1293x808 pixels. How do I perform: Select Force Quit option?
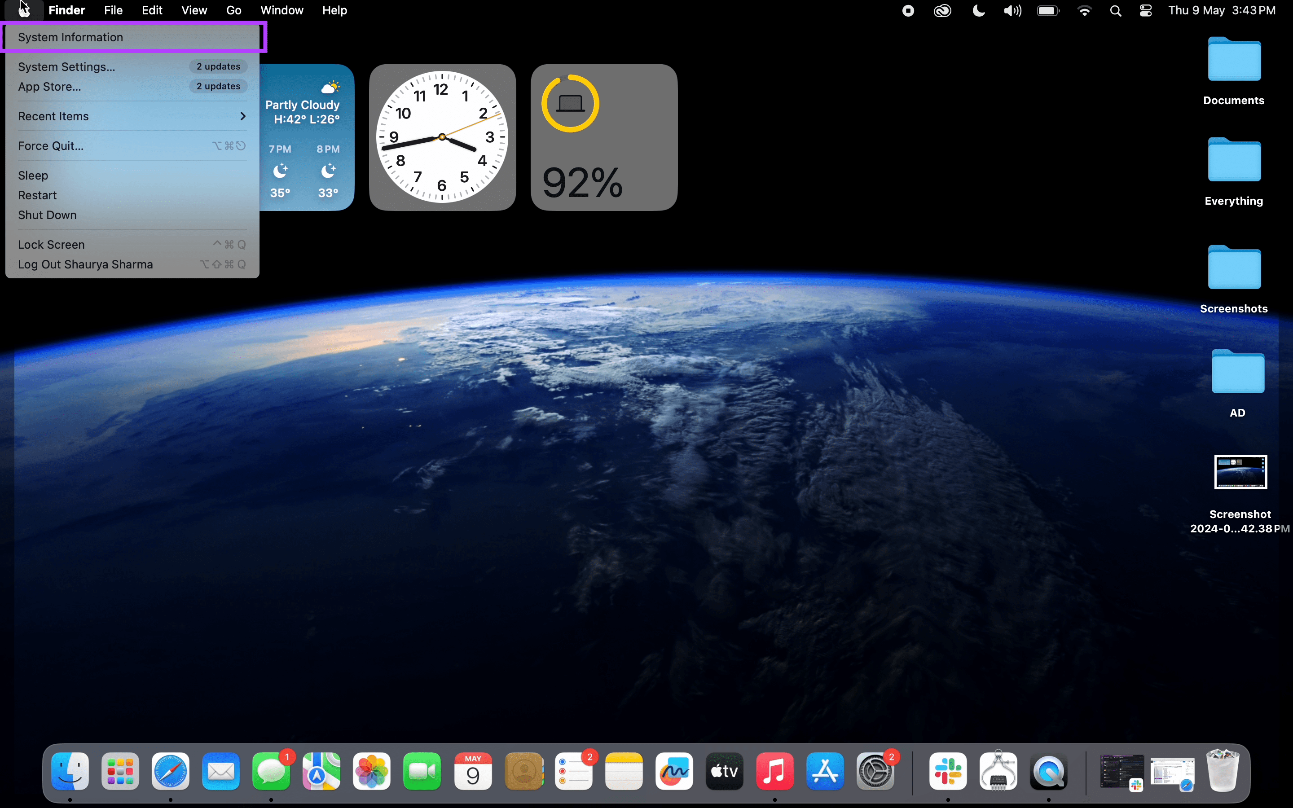50,145
